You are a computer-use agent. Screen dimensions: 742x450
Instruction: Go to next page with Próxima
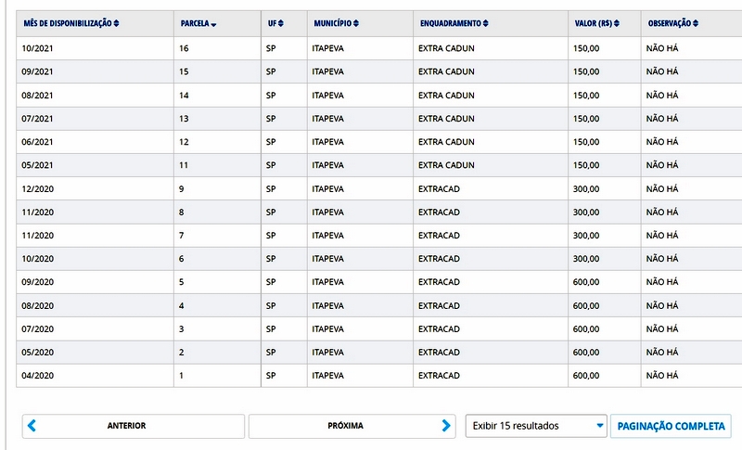pos(345,426)
